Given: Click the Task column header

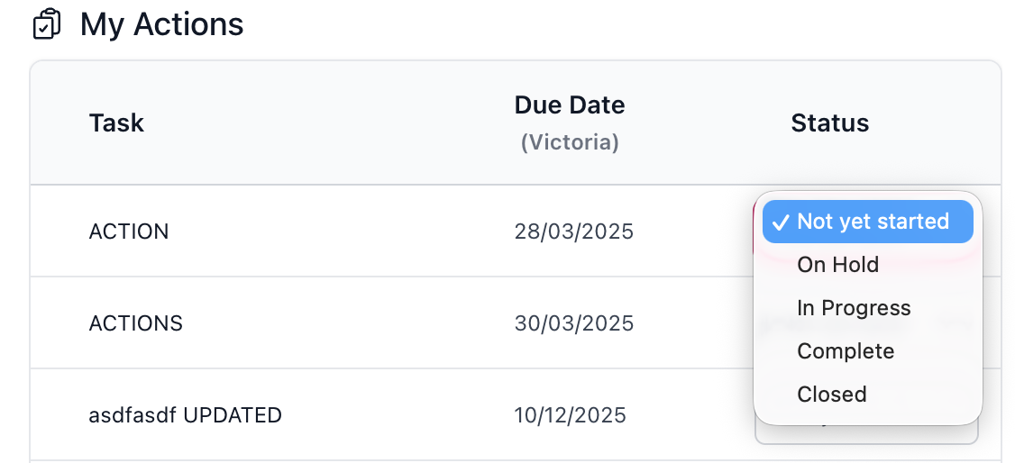Looking at the screenshot, I should (116, 123).
